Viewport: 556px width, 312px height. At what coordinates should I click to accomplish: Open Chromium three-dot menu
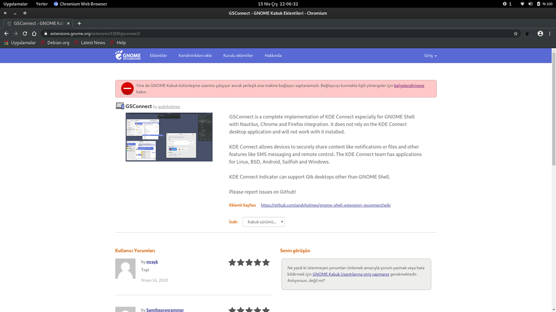point(550,33)
